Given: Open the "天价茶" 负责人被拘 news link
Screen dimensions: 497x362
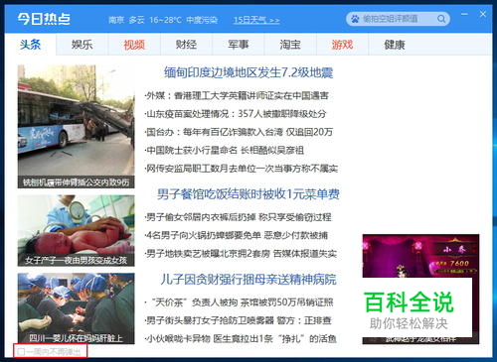Looking at the screenshot, I should 239,302.
